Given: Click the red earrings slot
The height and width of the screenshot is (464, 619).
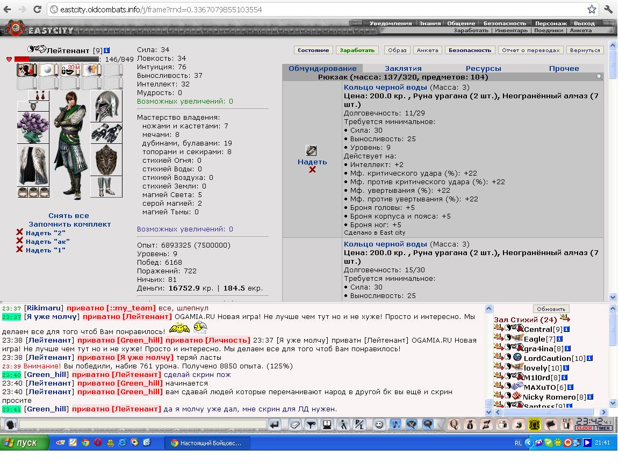Looking at the screenshot, I should tap(39, 95).
